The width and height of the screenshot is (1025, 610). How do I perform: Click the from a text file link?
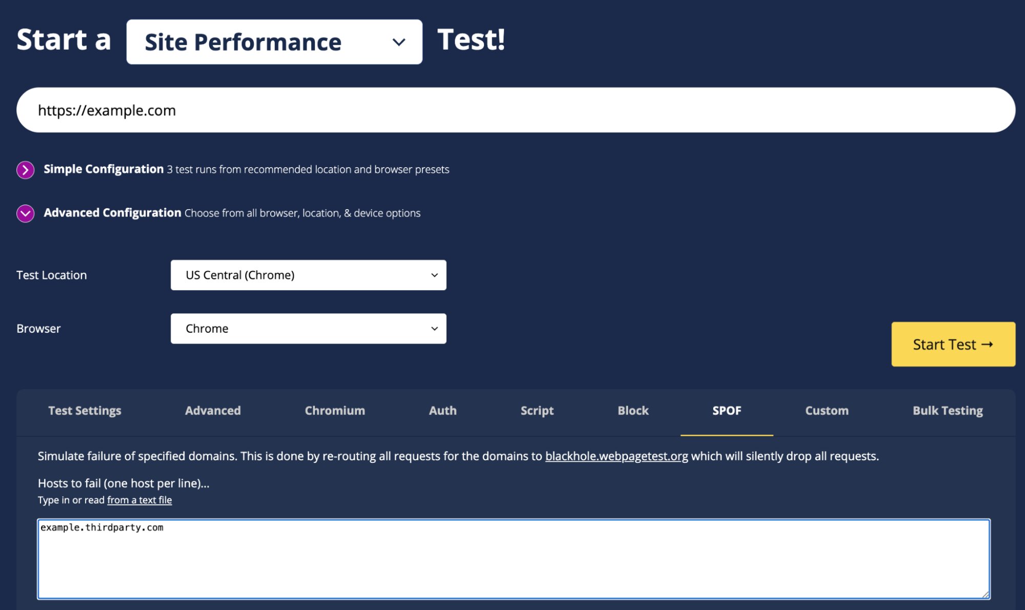[x=139, y=499]
